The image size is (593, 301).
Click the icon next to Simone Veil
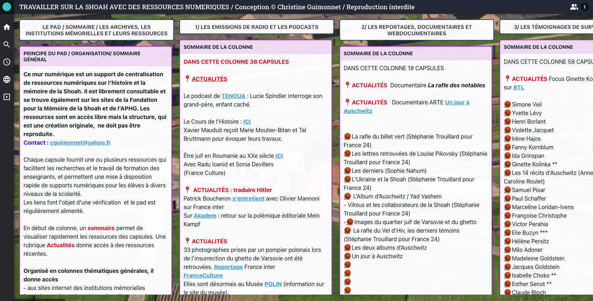pos(508,104)
